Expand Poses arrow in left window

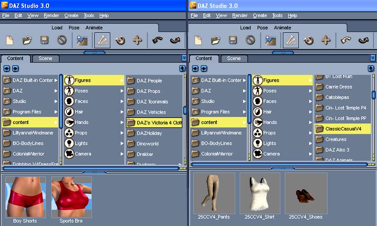[122, 91]
